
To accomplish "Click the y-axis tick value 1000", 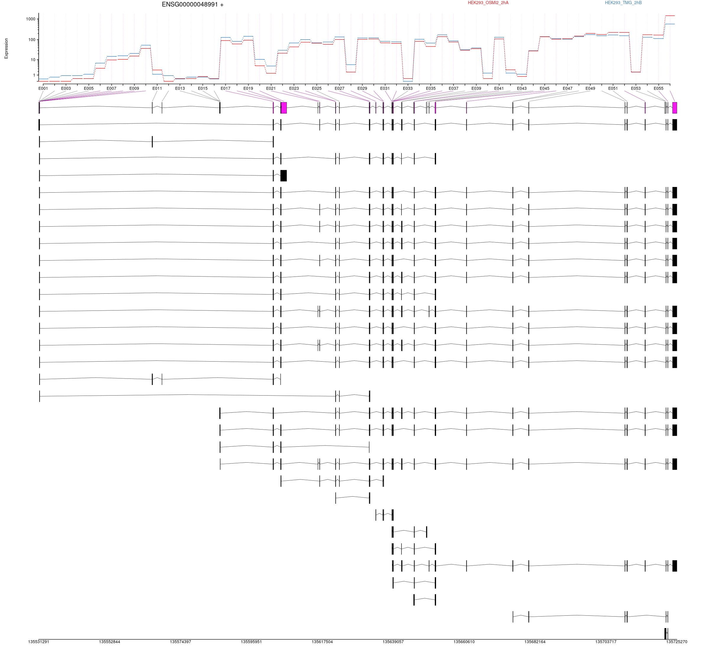I will point(31,19).
